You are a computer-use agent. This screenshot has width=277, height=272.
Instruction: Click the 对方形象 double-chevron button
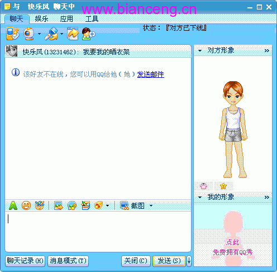coord(267,50)
